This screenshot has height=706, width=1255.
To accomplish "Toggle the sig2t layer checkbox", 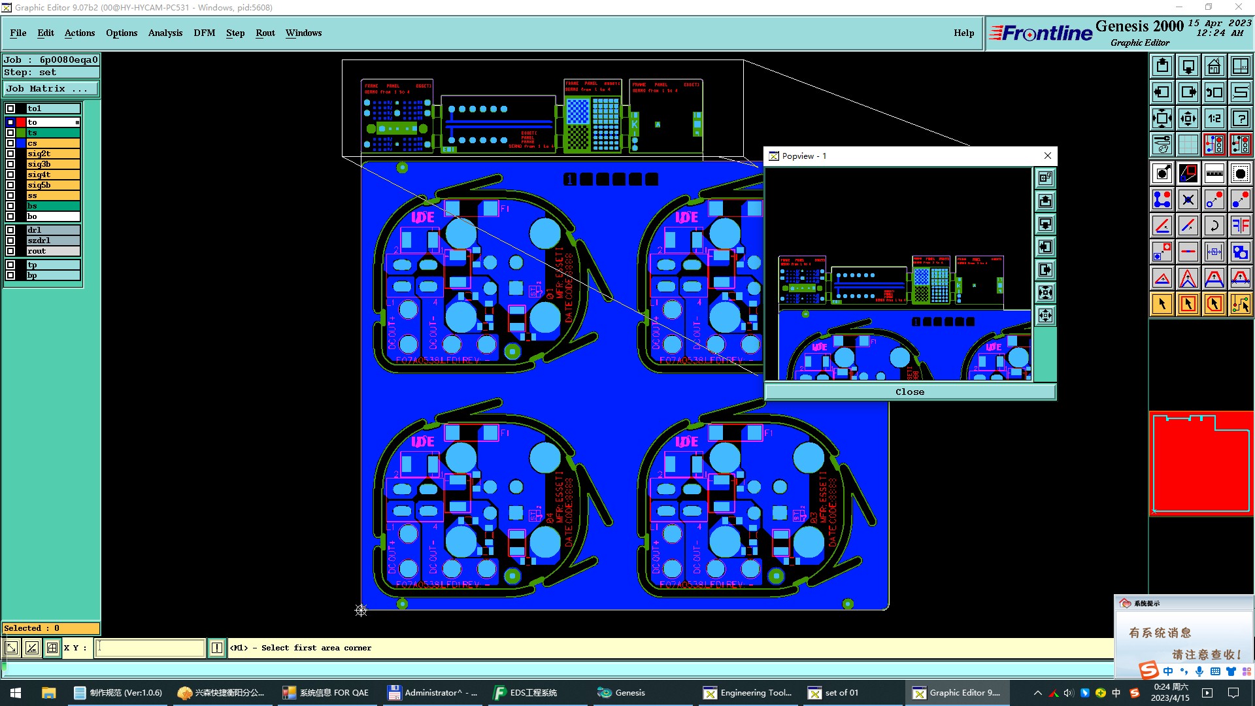I will pos(10,154).
